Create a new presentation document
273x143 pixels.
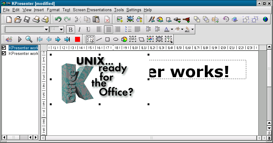(9, 19)
